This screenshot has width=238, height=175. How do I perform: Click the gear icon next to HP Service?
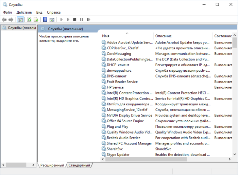104,87
